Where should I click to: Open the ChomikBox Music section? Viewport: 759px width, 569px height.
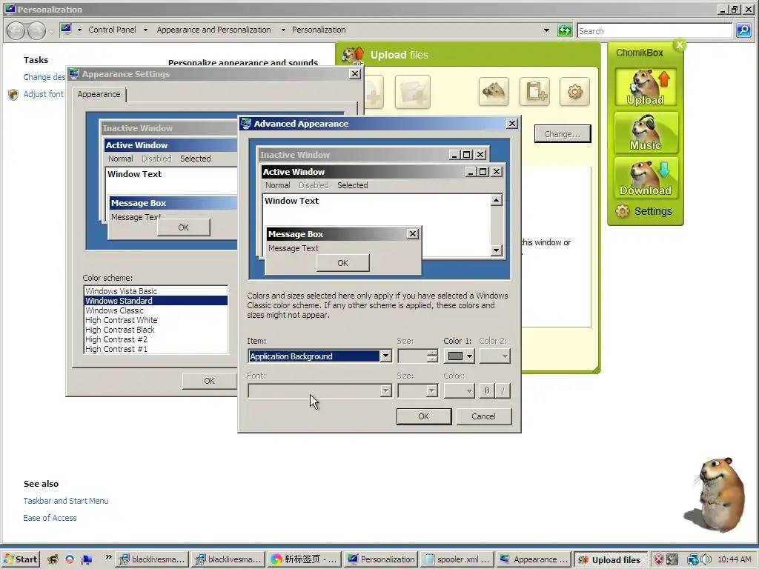point(646,132)
